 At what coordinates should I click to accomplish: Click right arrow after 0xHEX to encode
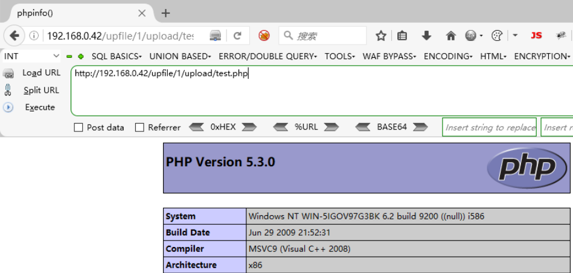click(x=249, y=127)
